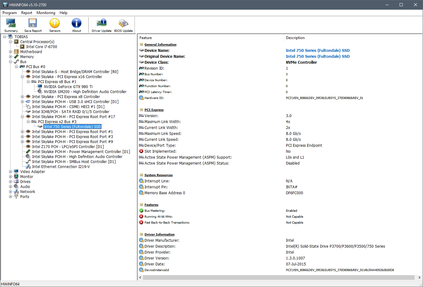
Task: Click Intel 750 Series Device Name link
Action: tap(317, 51)
